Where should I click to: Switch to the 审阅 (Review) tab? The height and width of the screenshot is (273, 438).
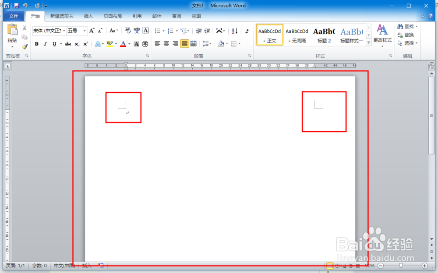click(177, 16)
